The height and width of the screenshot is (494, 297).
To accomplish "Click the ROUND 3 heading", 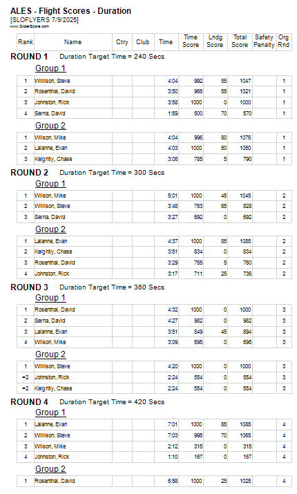I will click(29, 287).
